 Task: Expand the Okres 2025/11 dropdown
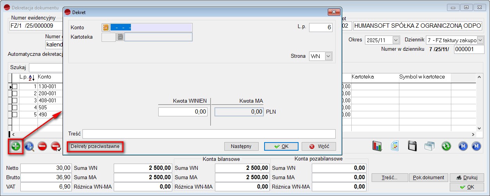coord(396,40)
